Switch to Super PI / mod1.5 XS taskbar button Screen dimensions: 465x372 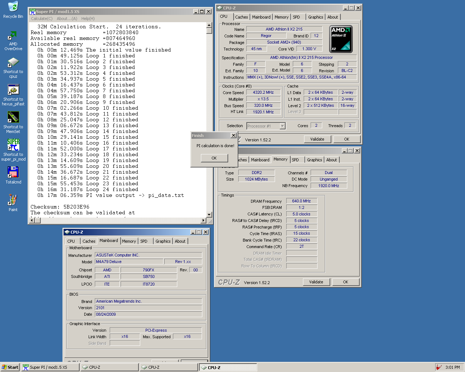[x=50, y=367]
